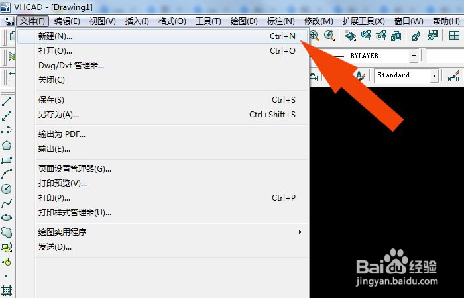The height and width of the screenshot is (298, 464).
Task: Click the diamond-shaped properties toolbar icon
Action: click(351, 36)
